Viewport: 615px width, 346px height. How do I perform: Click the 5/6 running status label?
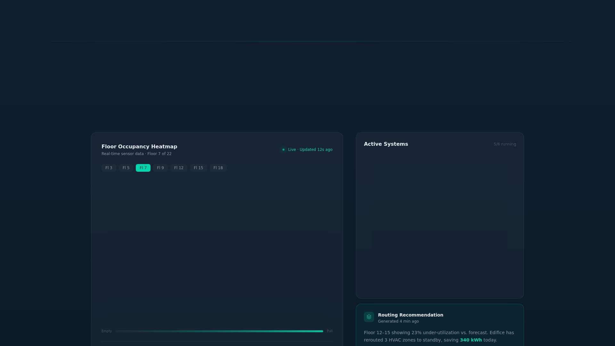click(505, 144)
